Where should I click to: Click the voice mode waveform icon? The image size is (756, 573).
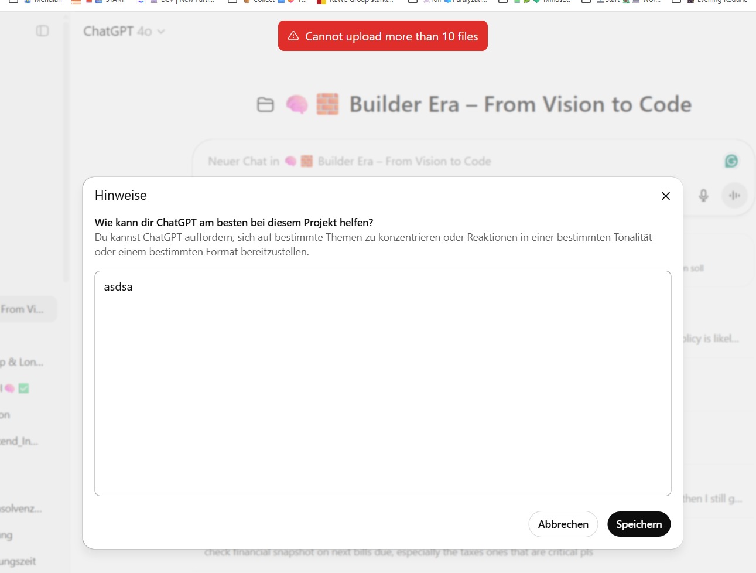734,195
